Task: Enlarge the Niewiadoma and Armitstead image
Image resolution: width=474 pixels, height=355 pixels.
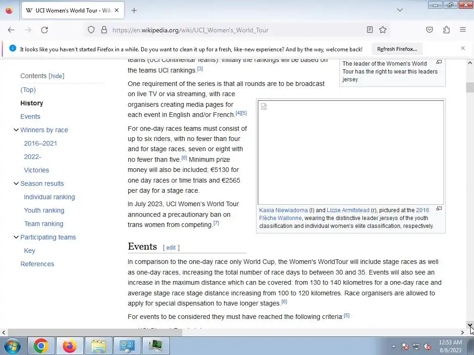Action: pyautogui.click(x=439, y=208)
